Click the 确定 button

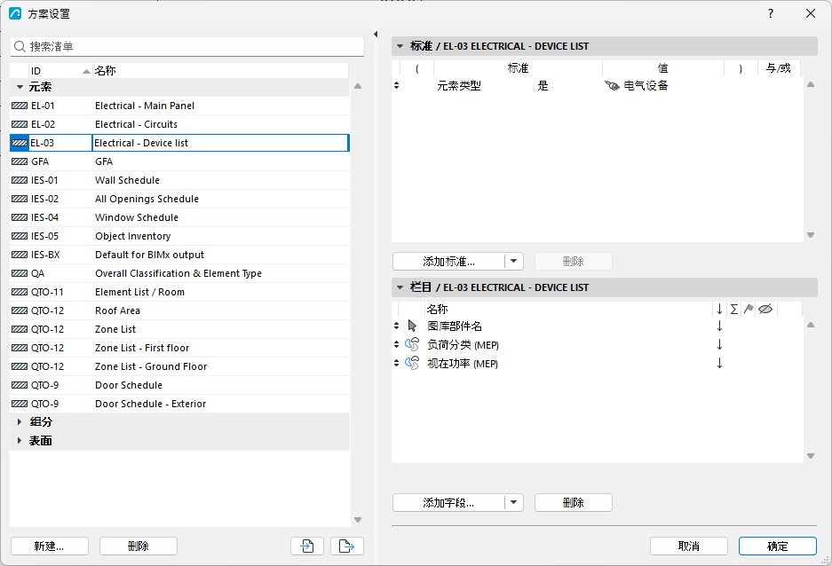tap(777, 546)
